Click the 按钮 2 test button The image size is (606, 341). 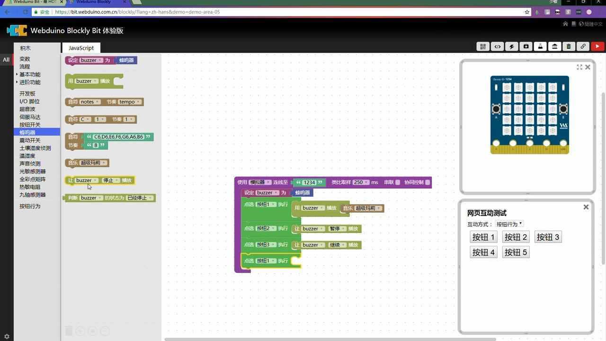point(516,237)
